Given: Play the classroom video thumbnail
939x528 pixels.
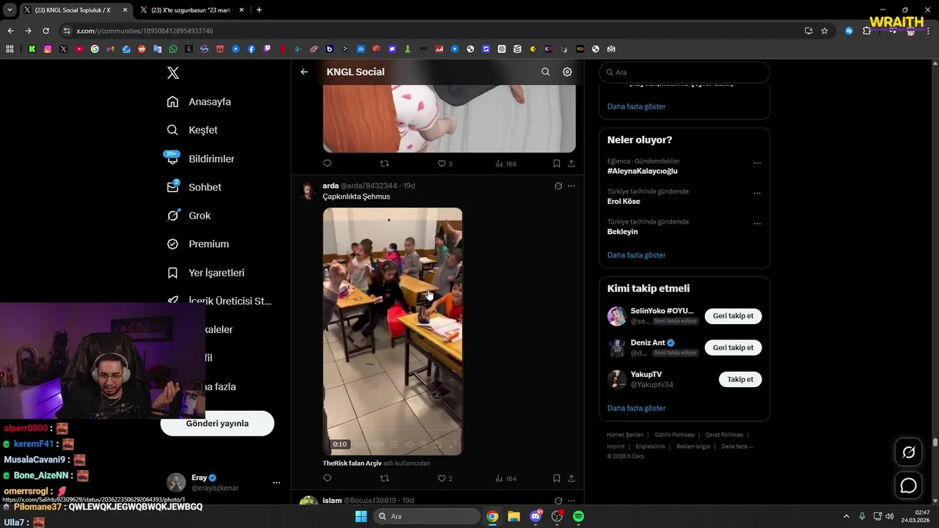Looking at the screenshot, I should pos(392,331).
